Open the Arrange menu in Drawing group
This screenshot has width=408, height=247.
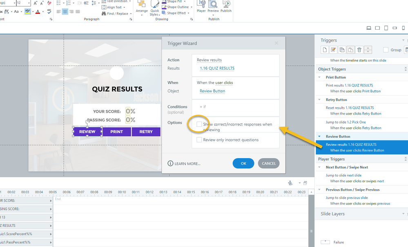[x=142, y=8]
